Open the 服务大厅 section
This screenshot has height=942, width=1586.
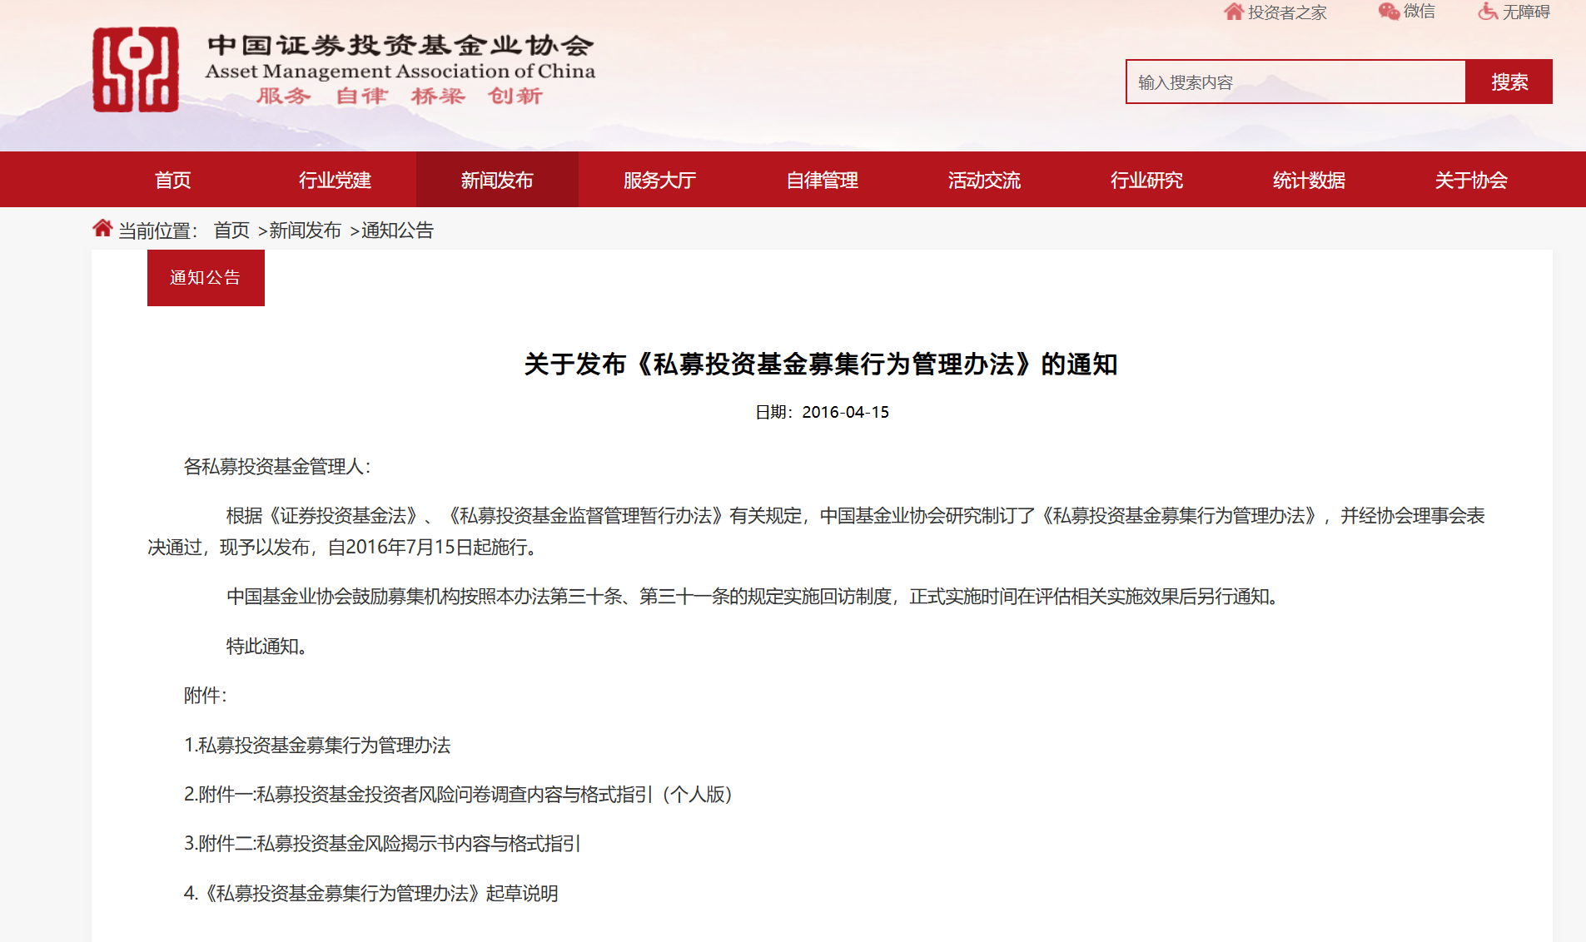pyautogui.click(x=657, y=179)
